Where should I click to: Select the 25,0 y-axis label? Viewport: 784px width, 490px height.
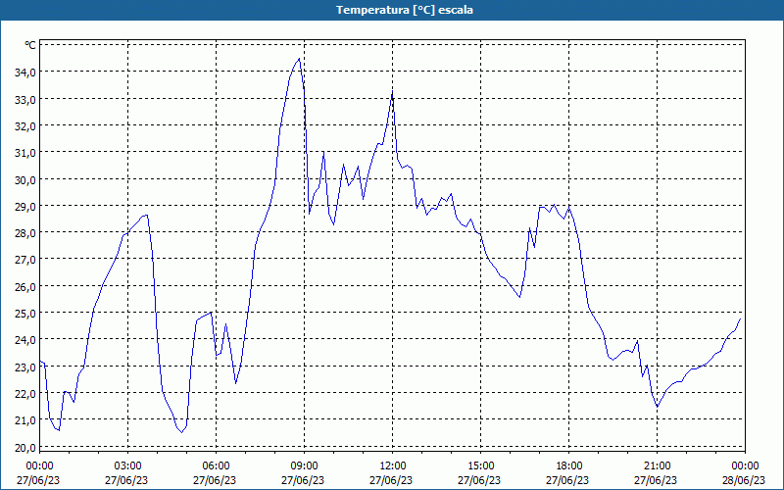25,313
